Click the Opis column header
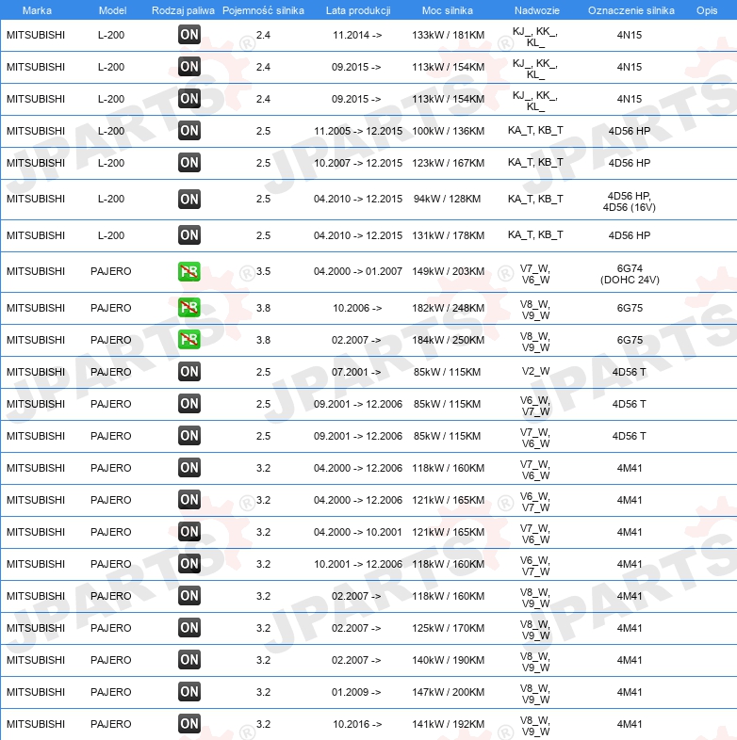The image size is (737, 740). click(x=707, y=10)
